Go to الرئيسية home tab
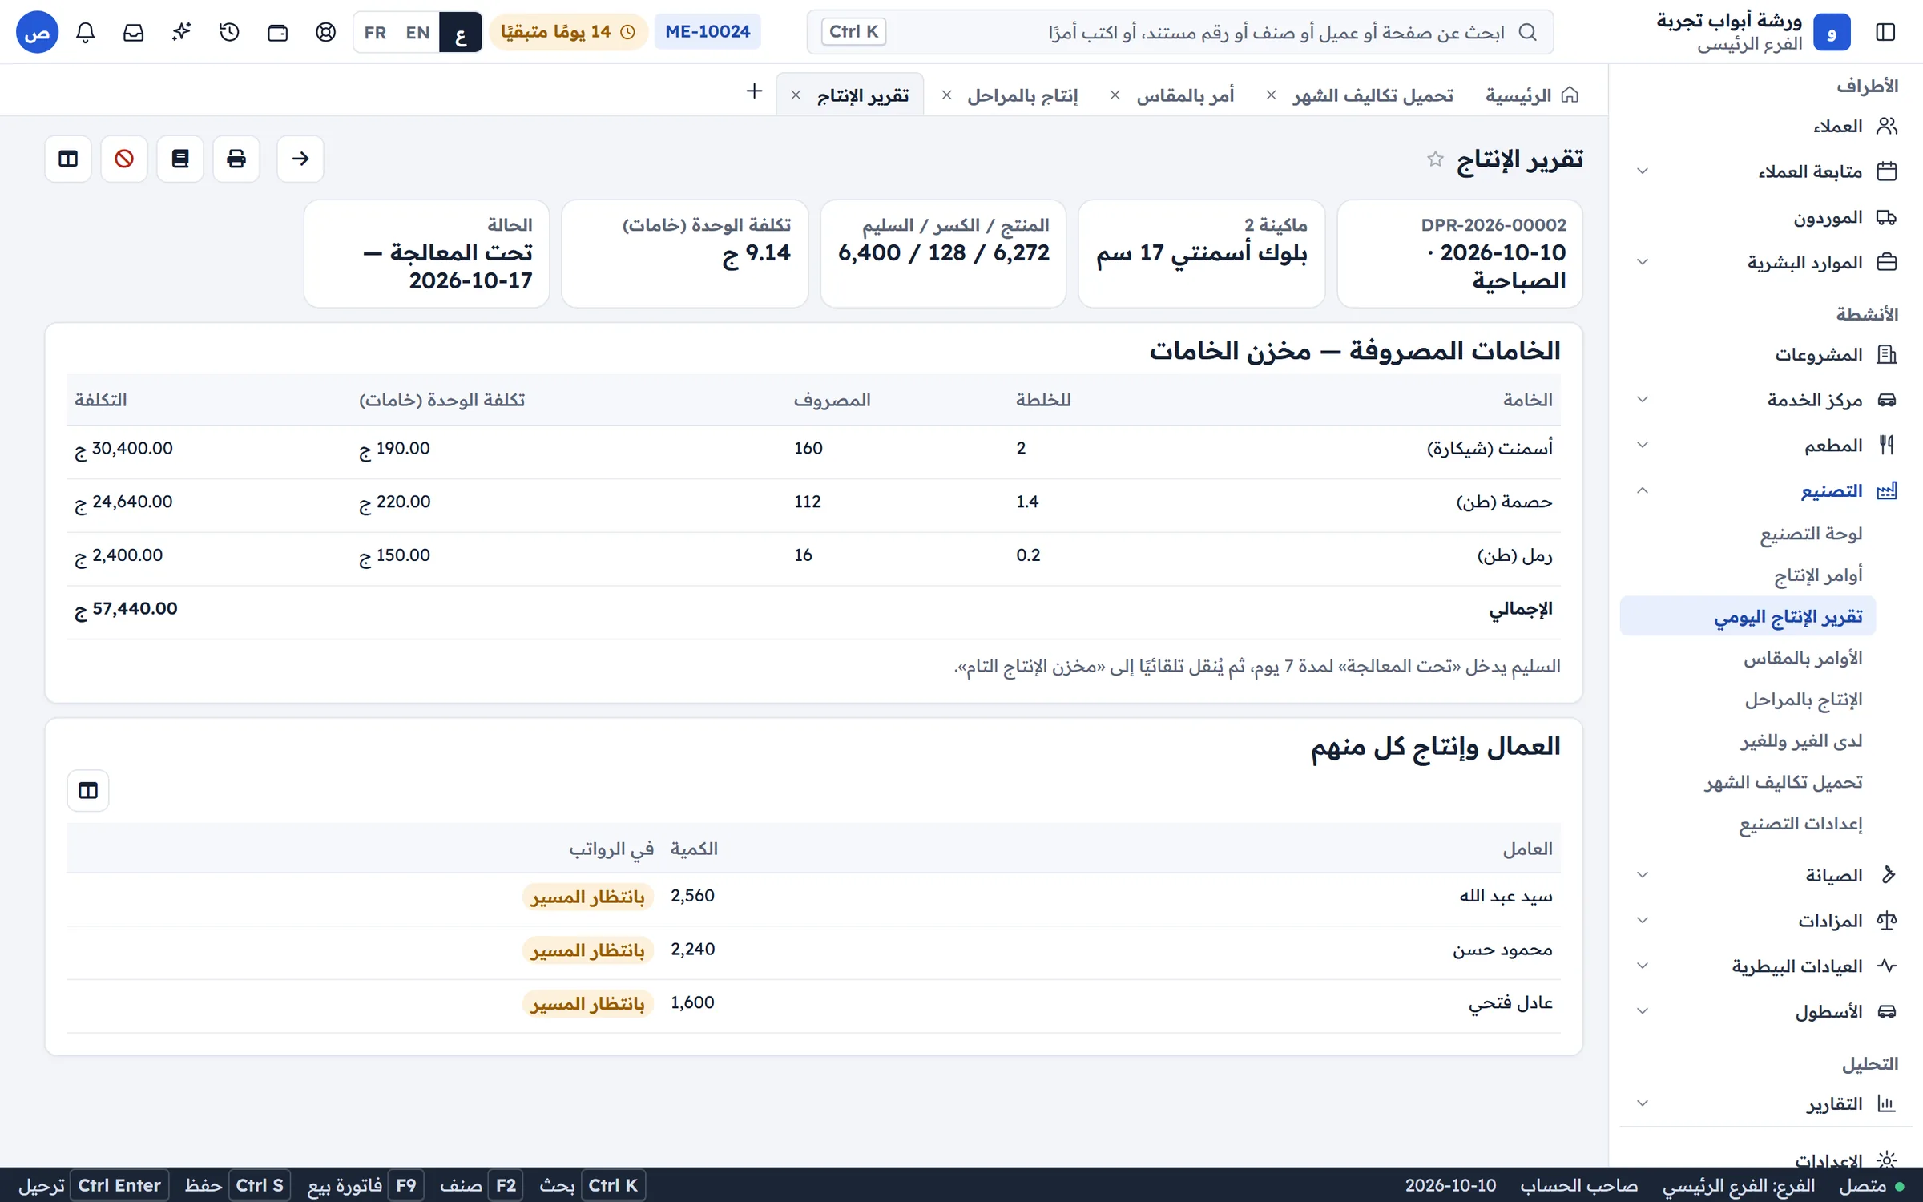This screenshot has height=1202, width=1923. 1532,95
